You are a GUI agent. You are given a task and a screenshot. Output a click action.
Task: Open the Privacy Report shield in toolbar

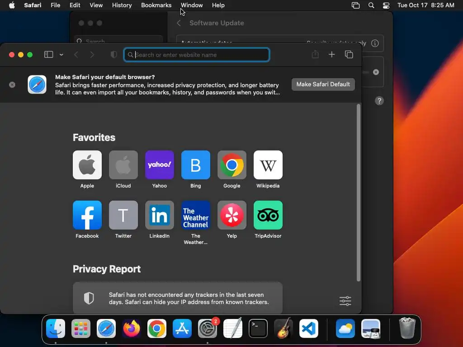[113, 55]
